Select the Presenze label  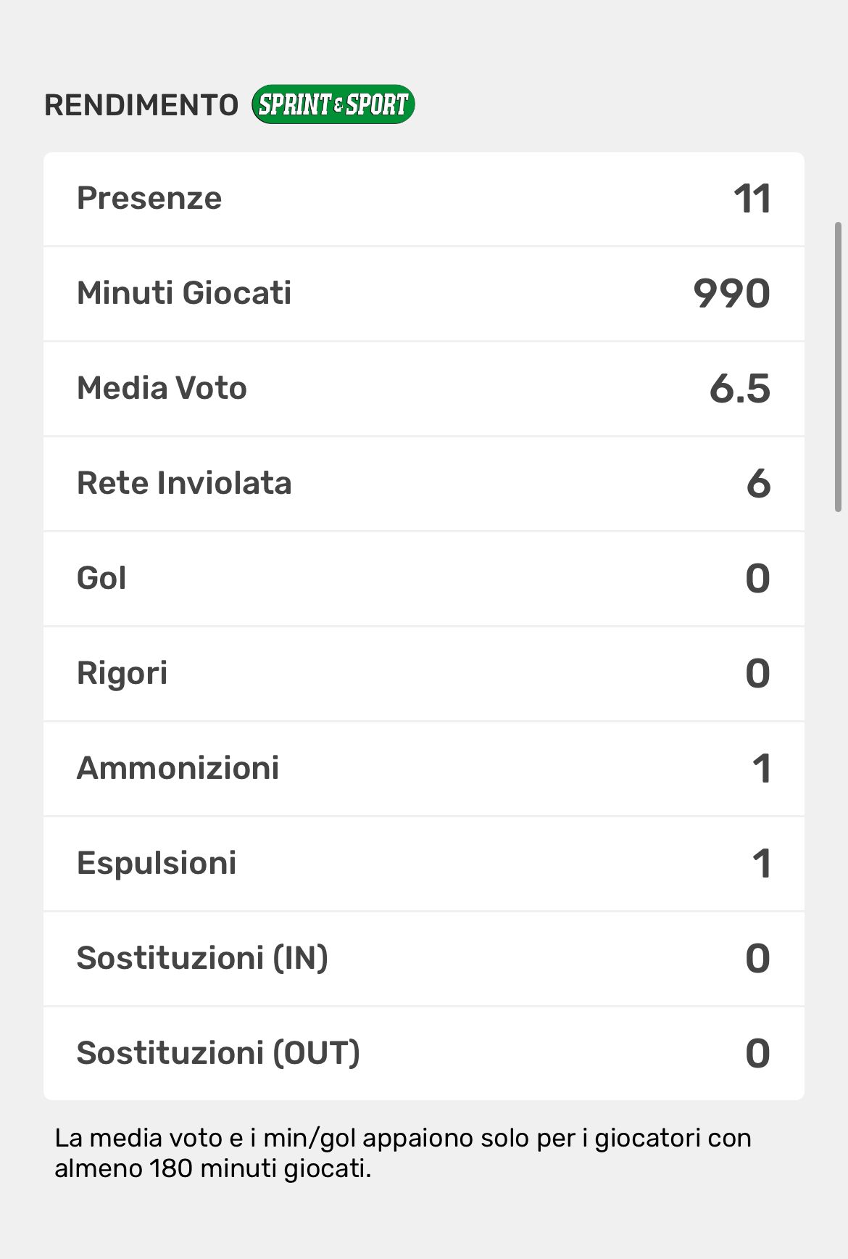click(149, 198)
